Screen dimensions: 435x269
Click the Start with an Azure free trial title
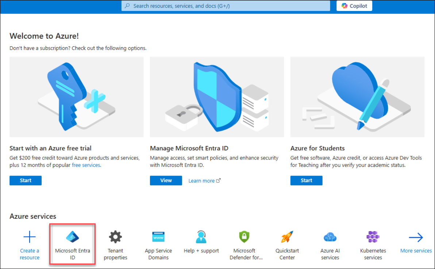coord(50,148)
